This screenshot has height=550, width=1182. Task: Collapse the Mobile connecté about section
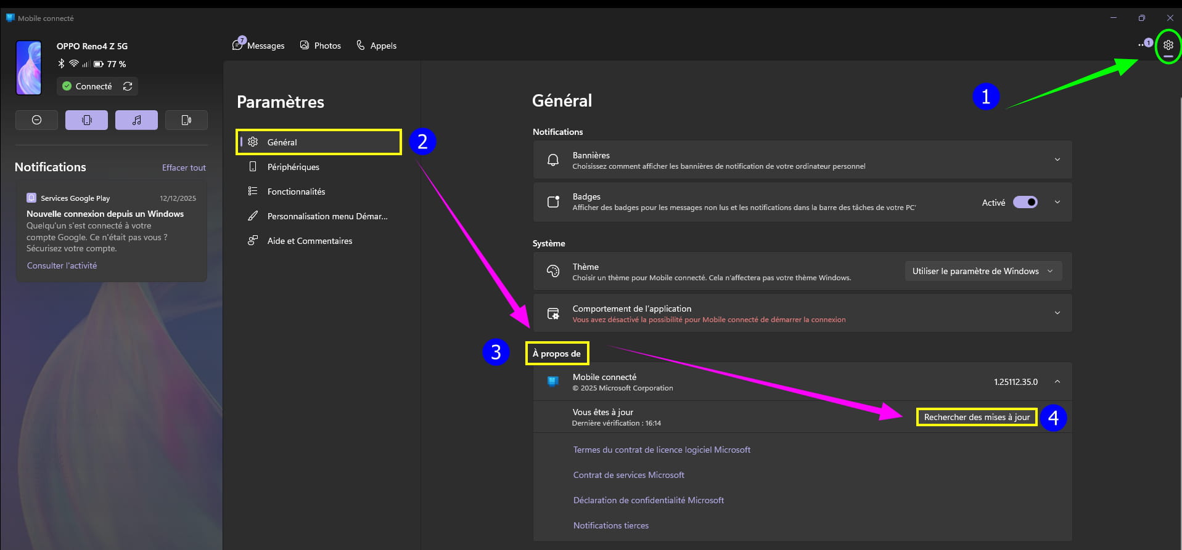(x=1057, y=382)
